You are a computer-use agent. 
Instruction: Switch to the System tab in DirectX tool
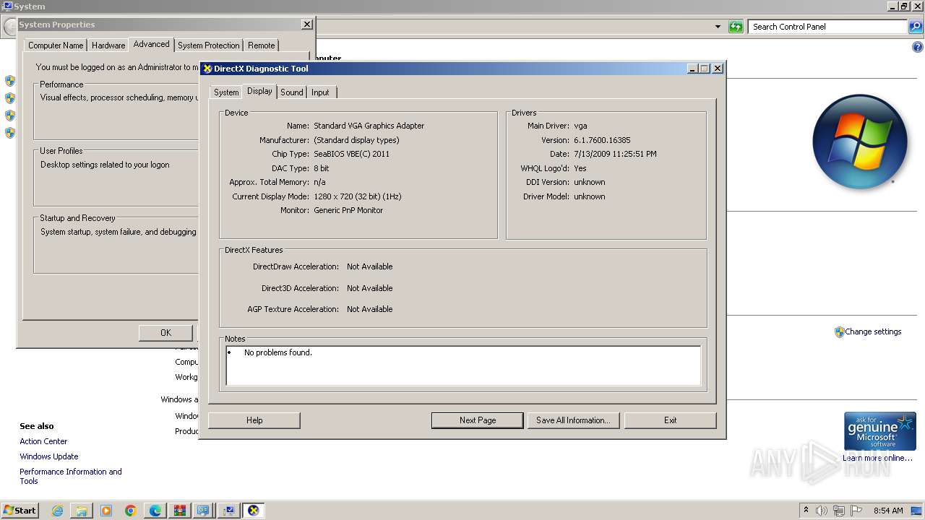coord(226,92)
